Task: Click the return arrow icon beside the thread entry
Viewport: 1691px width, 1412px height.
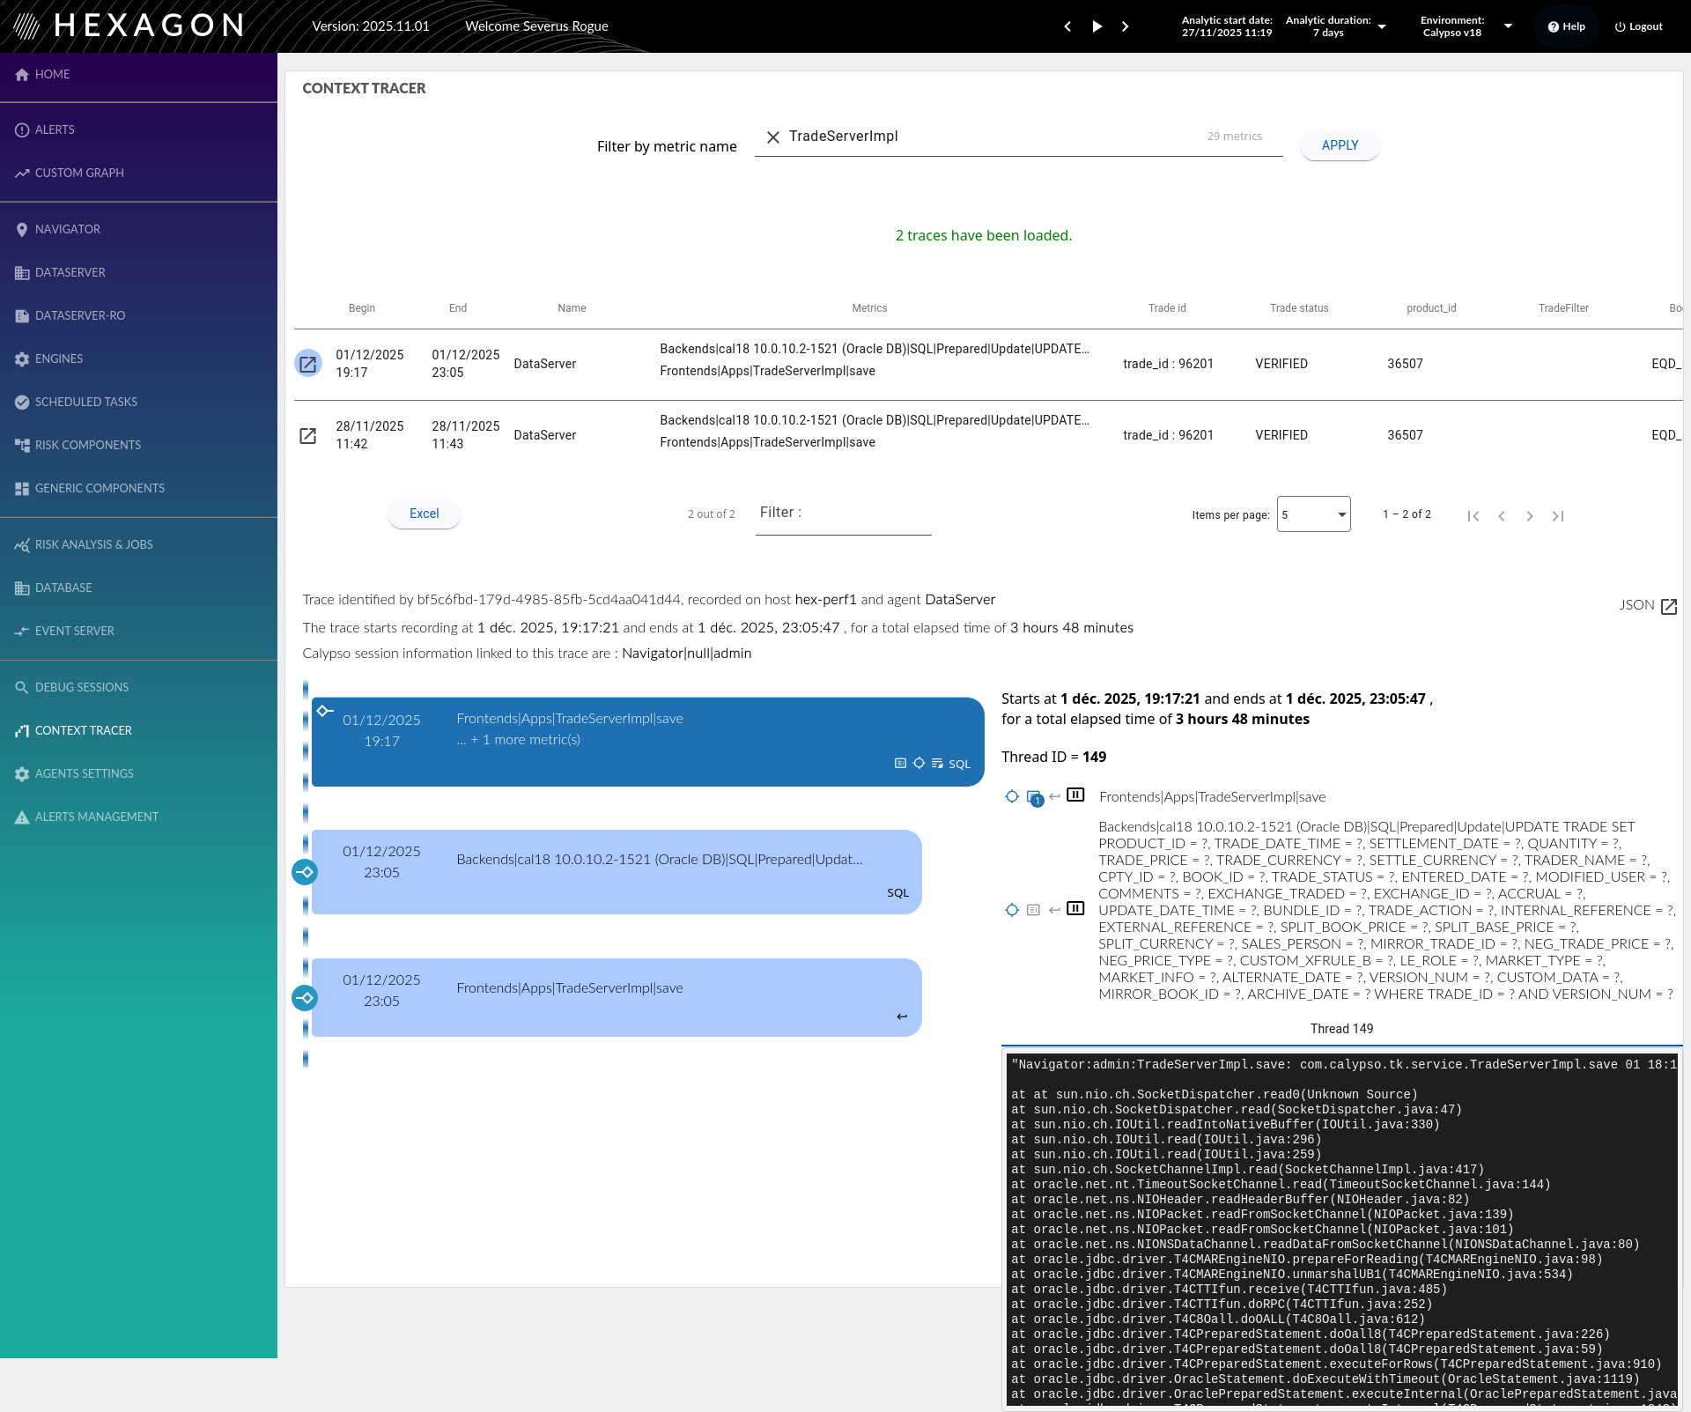Action: tap(1054, 797)
